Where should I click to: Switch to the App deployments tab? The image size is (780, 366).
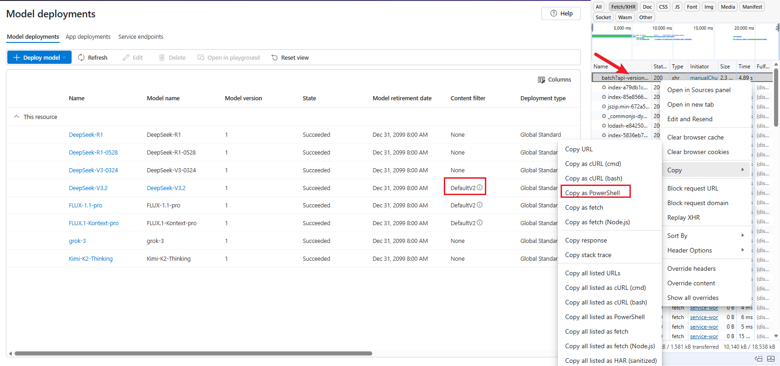(88, 37)
